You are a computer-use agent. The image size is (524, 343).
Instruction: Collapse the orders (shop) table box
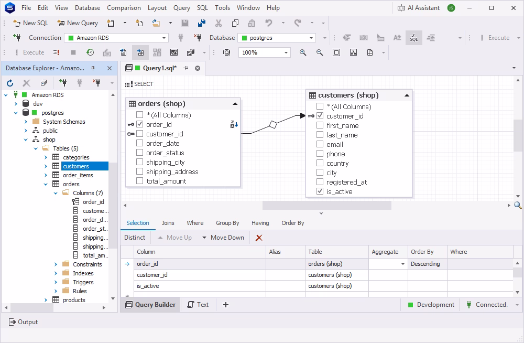pyautogui.click(x=235, y=104)
